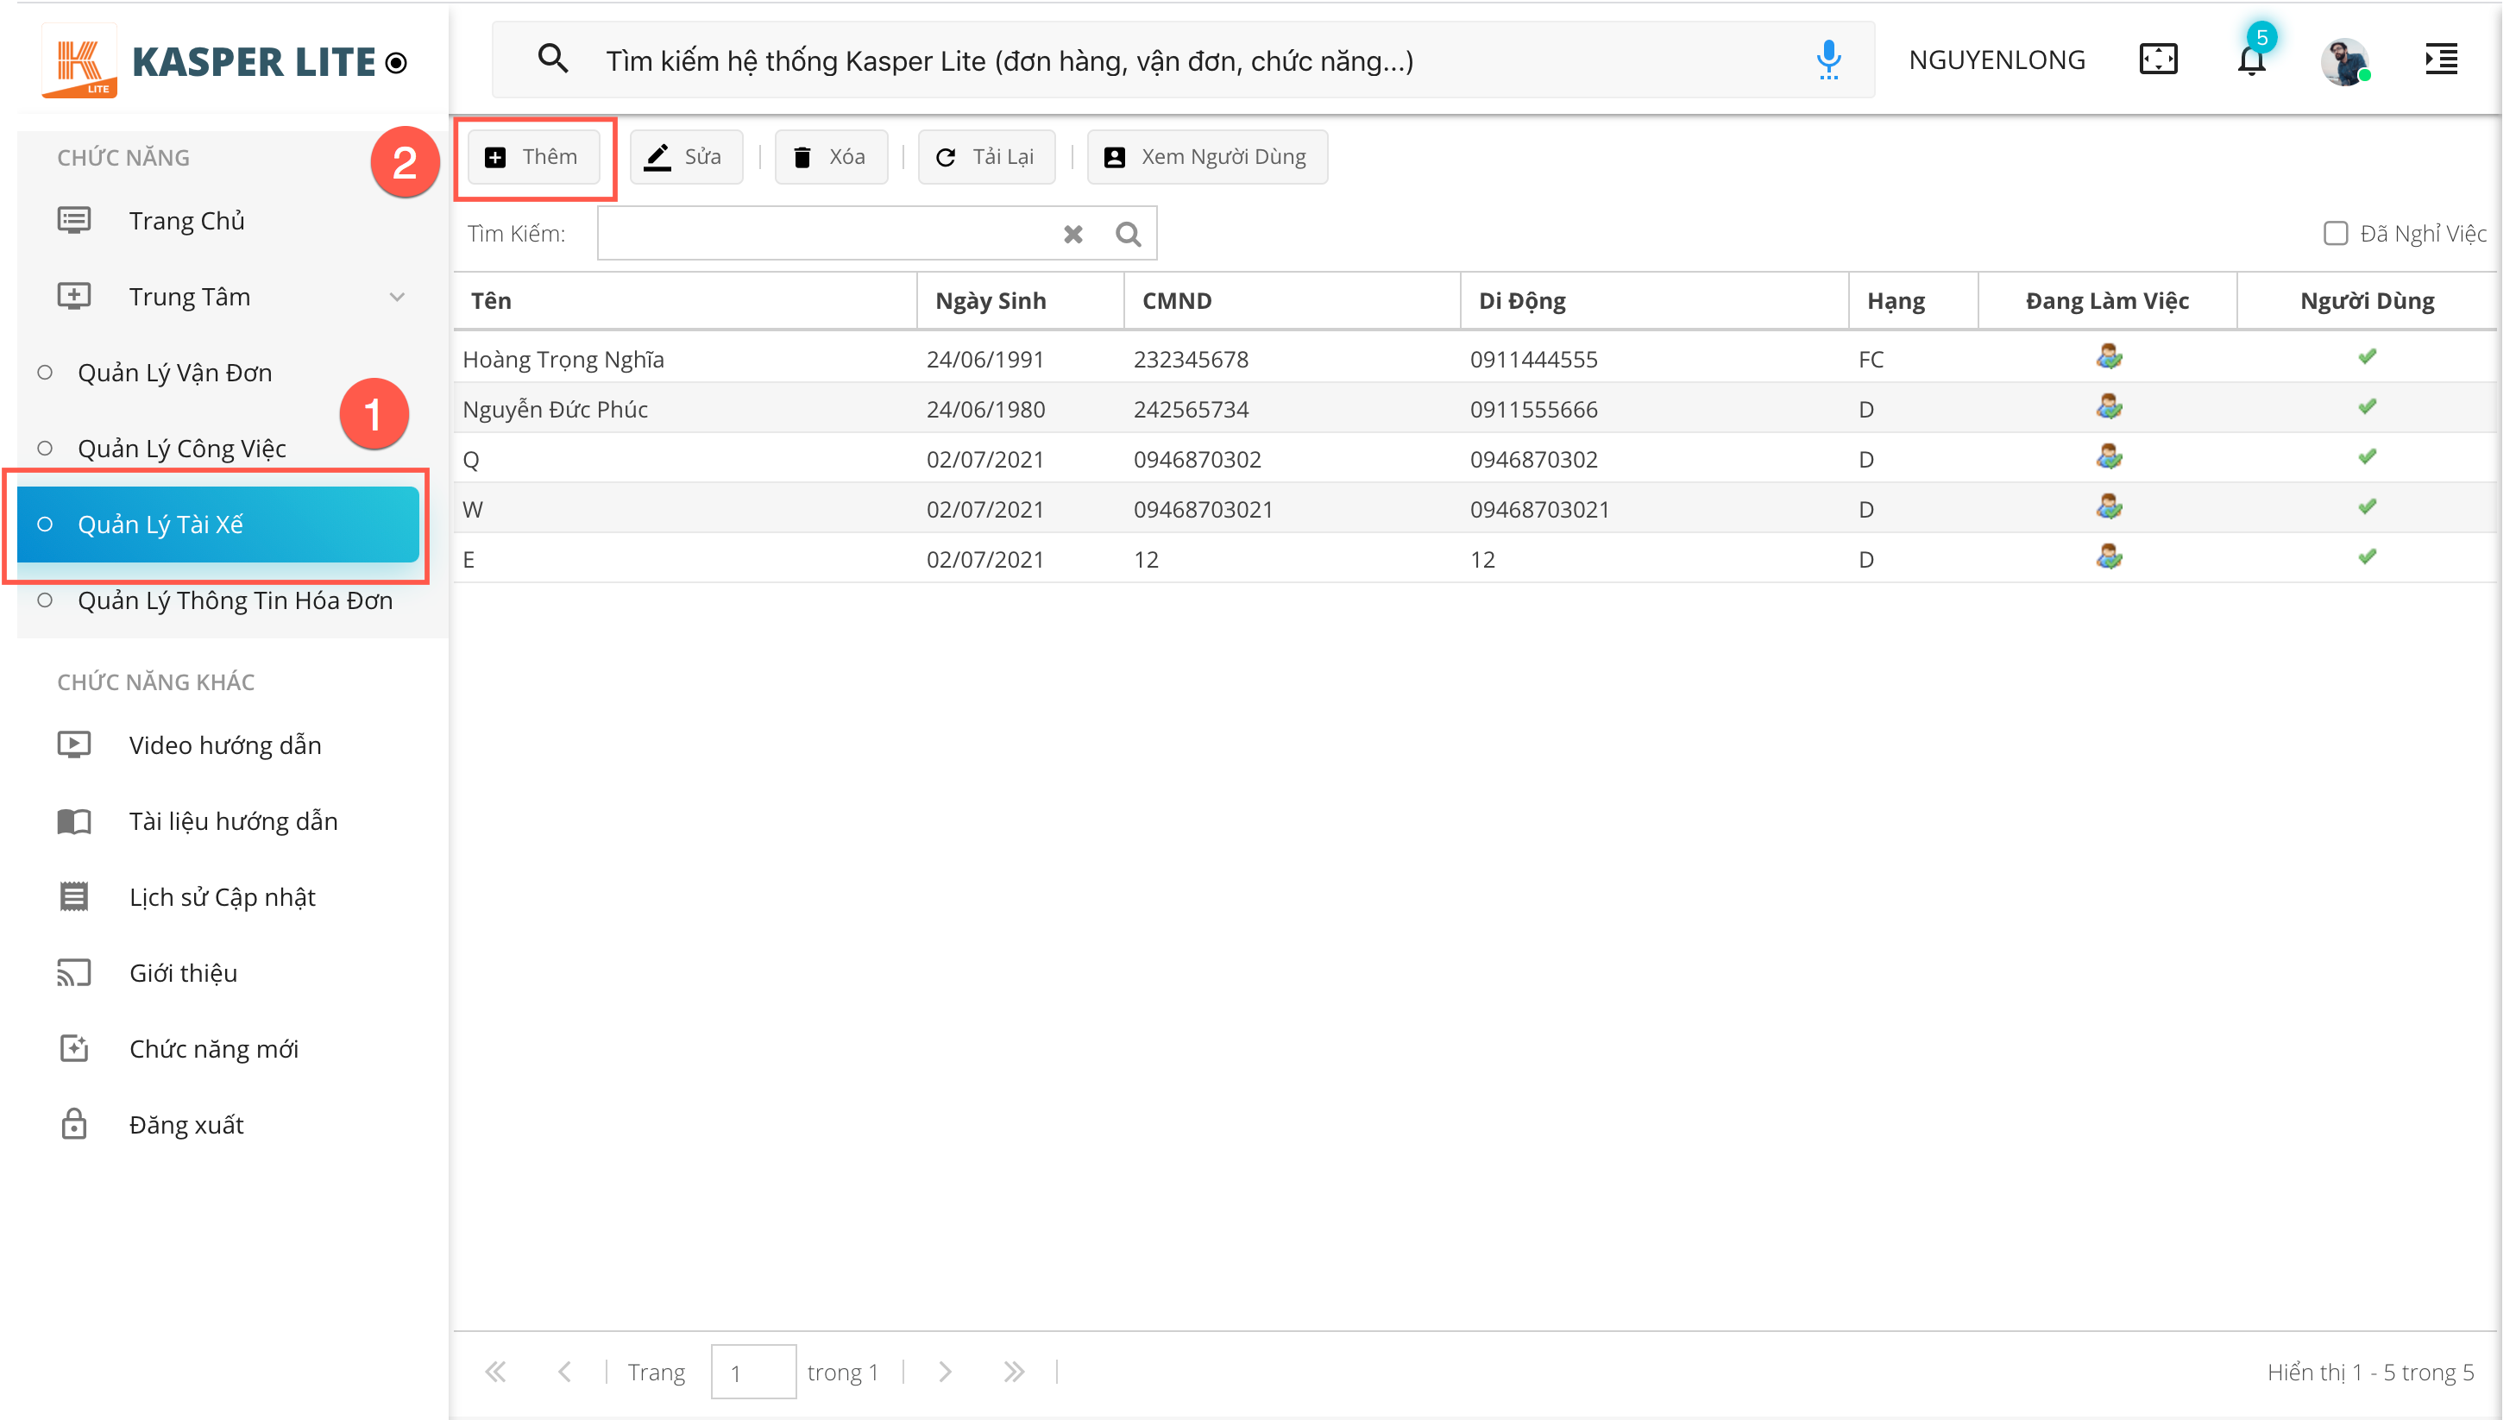Viewport: 2516px width, 1420px height.
Task: Click the Xem Người Dùng button
Action: click(x=1206, y=157)
